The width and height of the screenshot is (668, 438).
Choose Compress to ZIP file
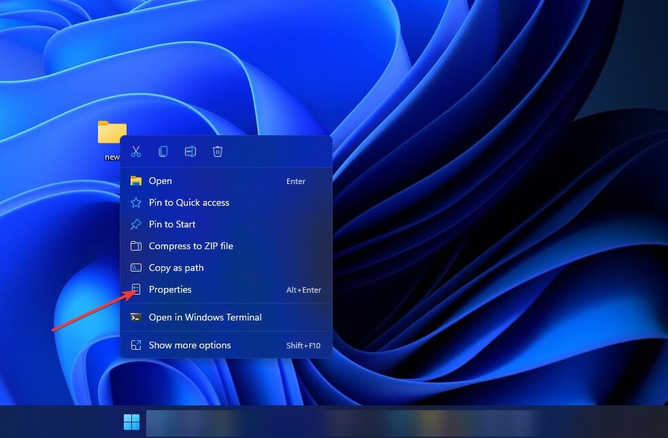point(227,246)
